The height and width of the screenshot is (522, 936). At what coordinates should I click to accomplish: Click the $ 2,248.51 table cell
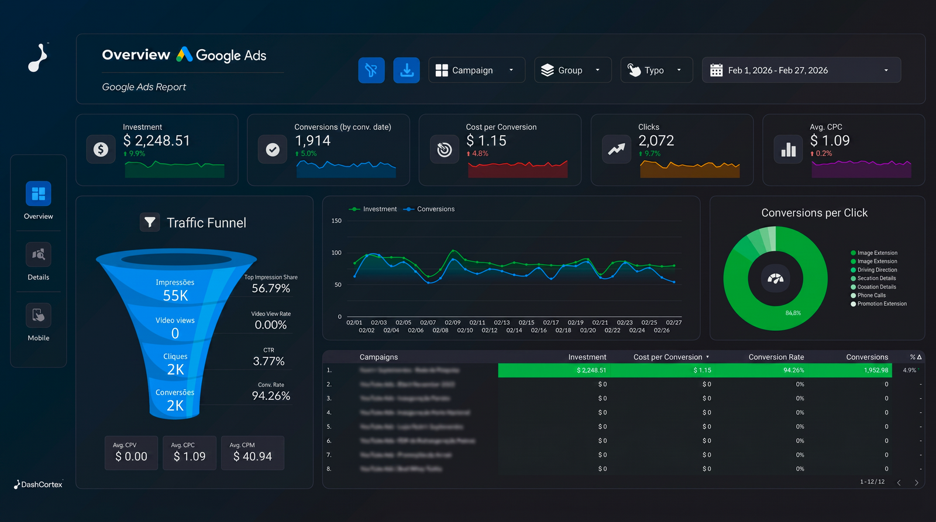[x=591, y=370]
